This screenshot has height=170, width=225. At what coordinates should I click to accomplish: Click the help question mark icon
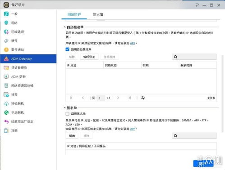point(197,5)
